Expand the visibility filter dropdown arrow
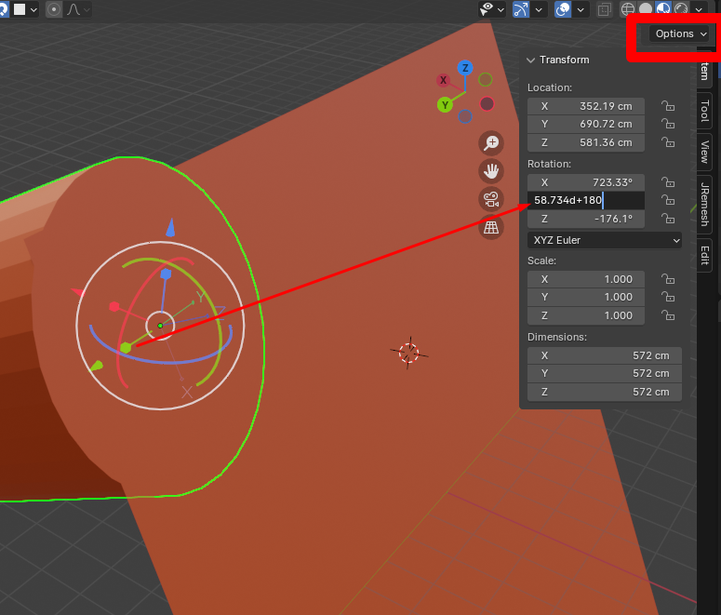 pos(501,9)
